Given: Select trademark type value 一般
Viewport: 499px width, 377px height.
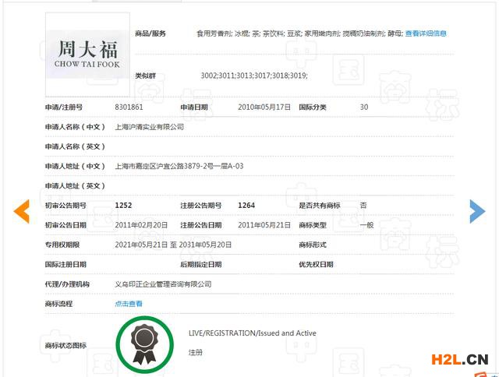Looking at the screenshot, I should pyautogui.click(x=366, y=225).
